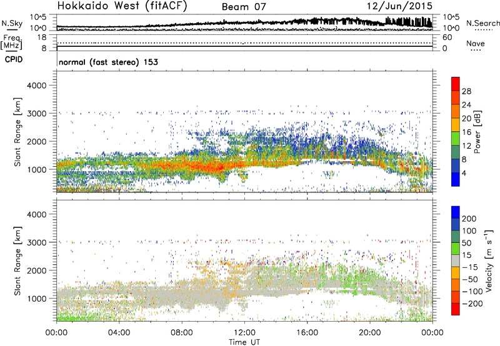
Task: Click the '50' value on the velocity colorbar
Action: 467,243
